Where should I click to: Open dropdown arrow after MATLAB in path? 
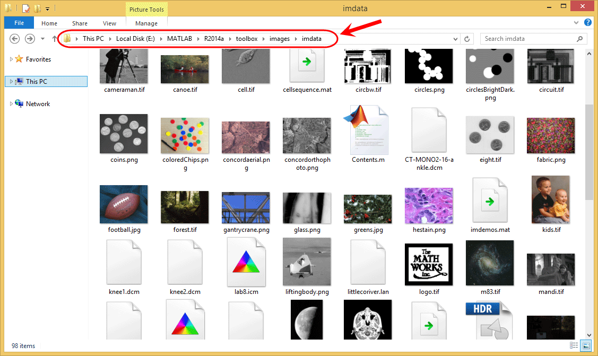198,39
